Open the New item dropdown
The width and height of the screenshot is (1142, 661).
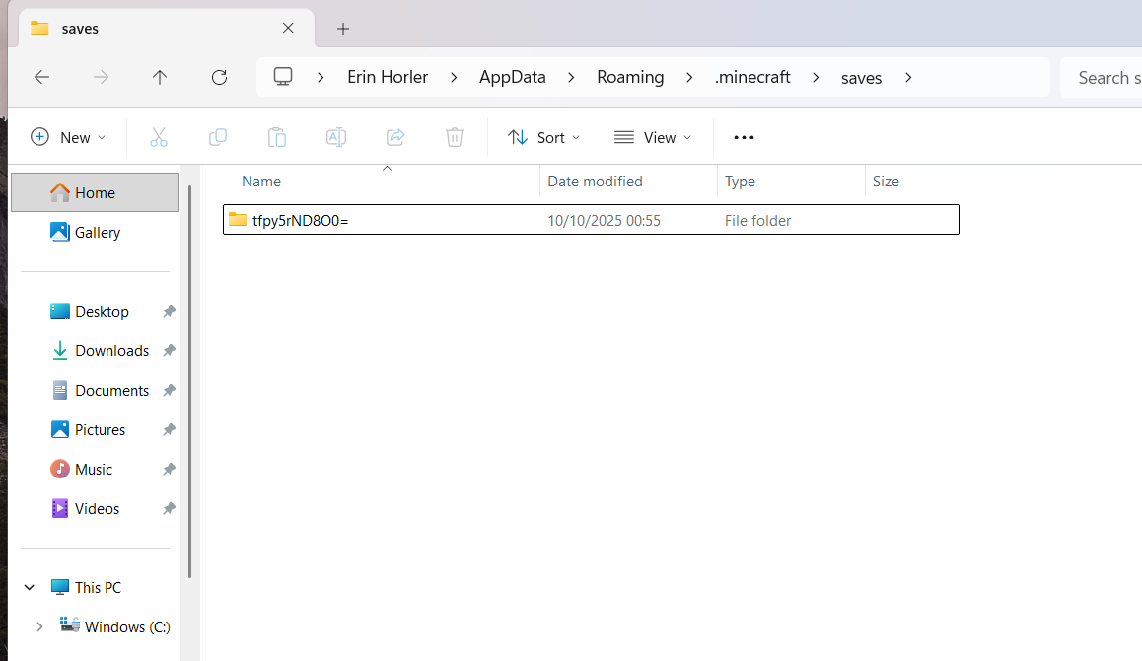tap(68, 137)
